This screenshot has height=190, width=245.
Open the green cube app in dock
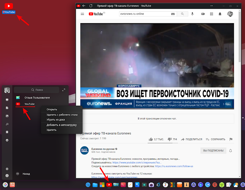pyautogui.click(x=222, y=185)
